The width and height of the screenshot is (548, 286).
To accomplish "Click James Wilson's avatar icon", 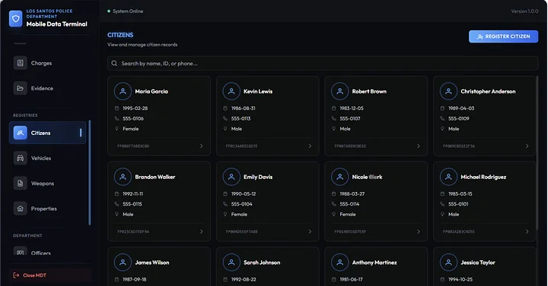I will pos(123,262).
